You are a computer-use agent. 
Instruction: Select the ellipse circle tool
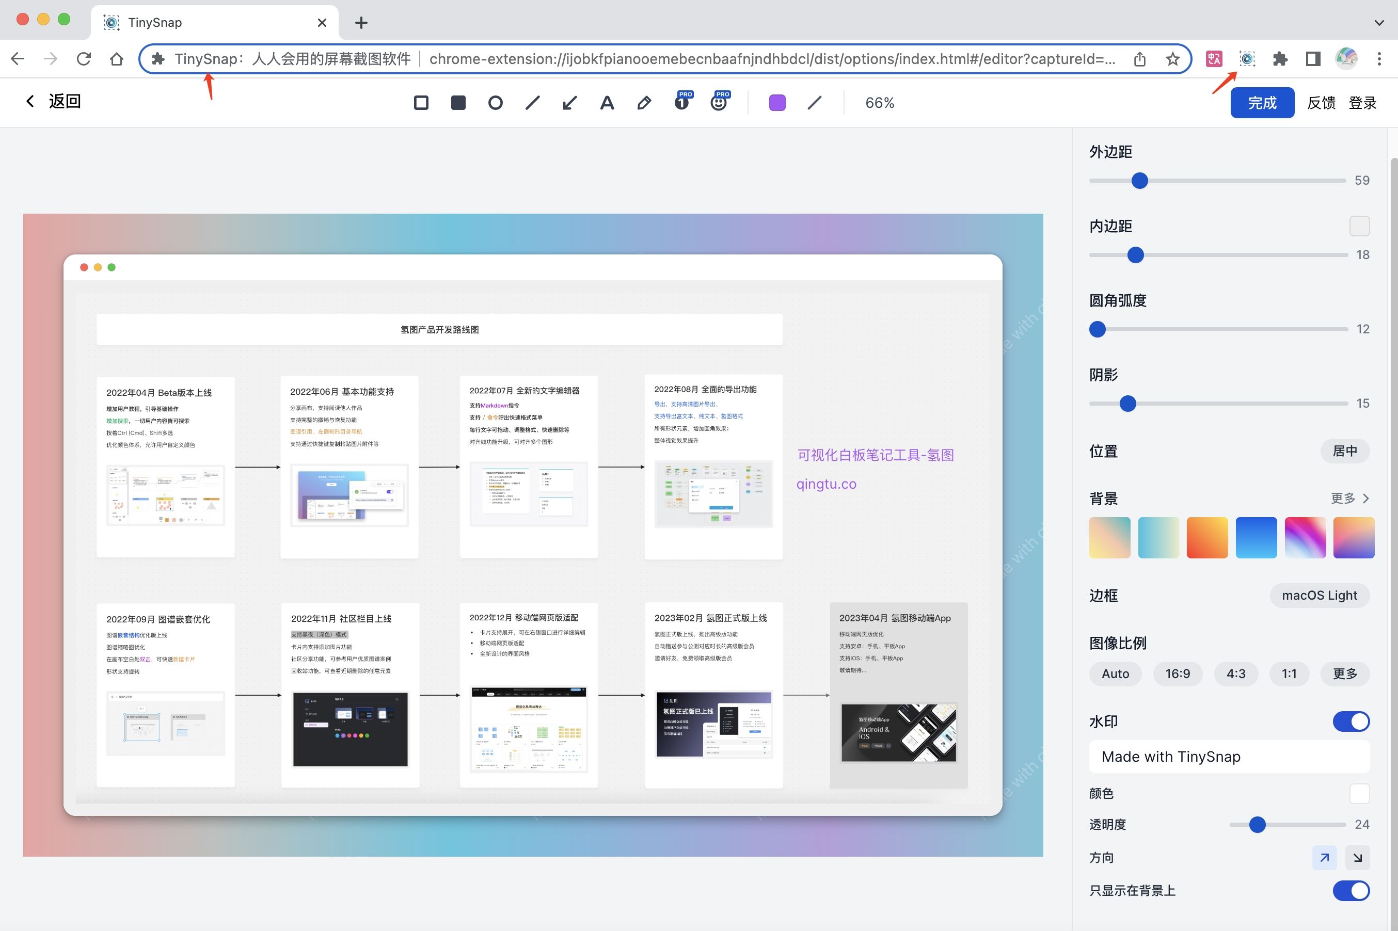tap(495, 103)
